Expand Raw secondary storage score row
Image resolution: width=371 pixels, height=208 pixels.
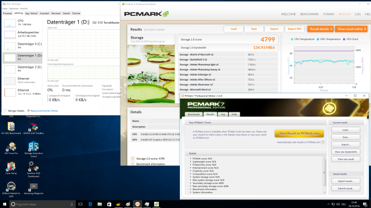191,186
